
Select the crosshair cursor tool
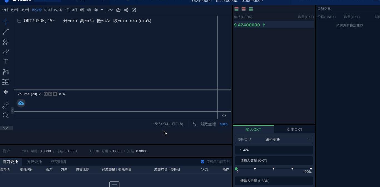6,22
